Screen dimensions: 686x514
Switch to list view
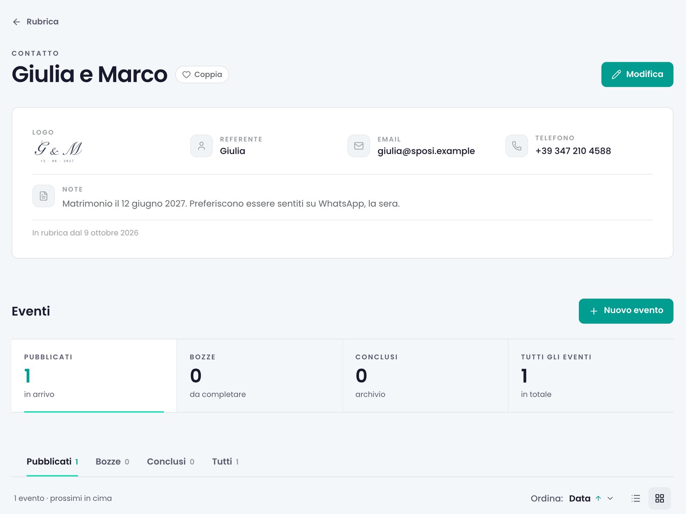point(636,499)
